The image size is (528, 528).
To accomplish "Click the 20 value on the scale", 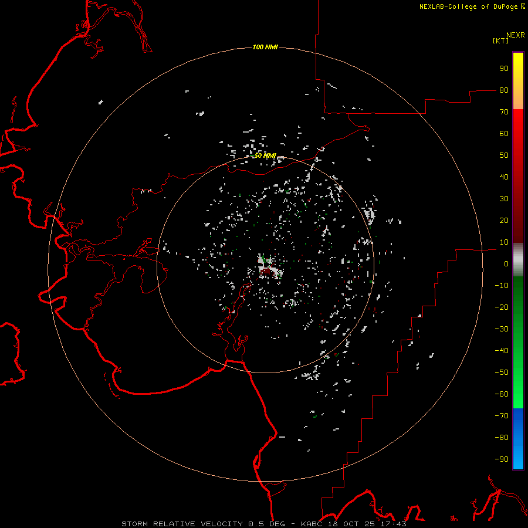I will (504, 220).
